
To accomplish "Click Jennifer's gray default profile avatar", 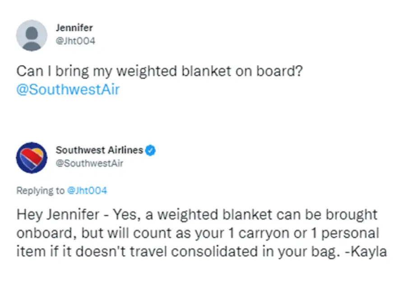I will pos(32,35).
